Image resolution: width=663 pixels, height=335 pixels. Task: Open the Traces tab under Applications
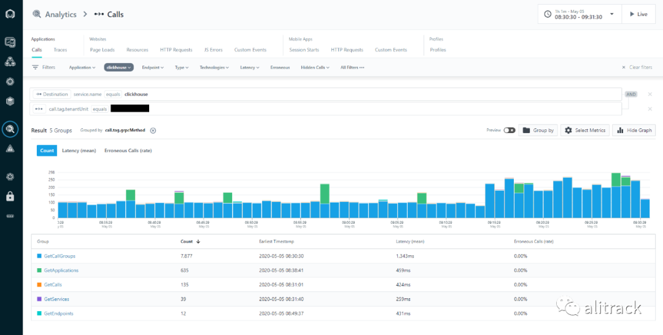[60, 50]
